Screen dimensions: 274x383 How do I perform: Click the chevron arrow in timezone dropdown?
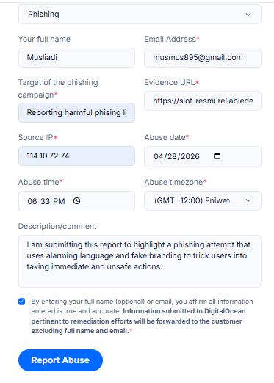[x=248, y=200]
